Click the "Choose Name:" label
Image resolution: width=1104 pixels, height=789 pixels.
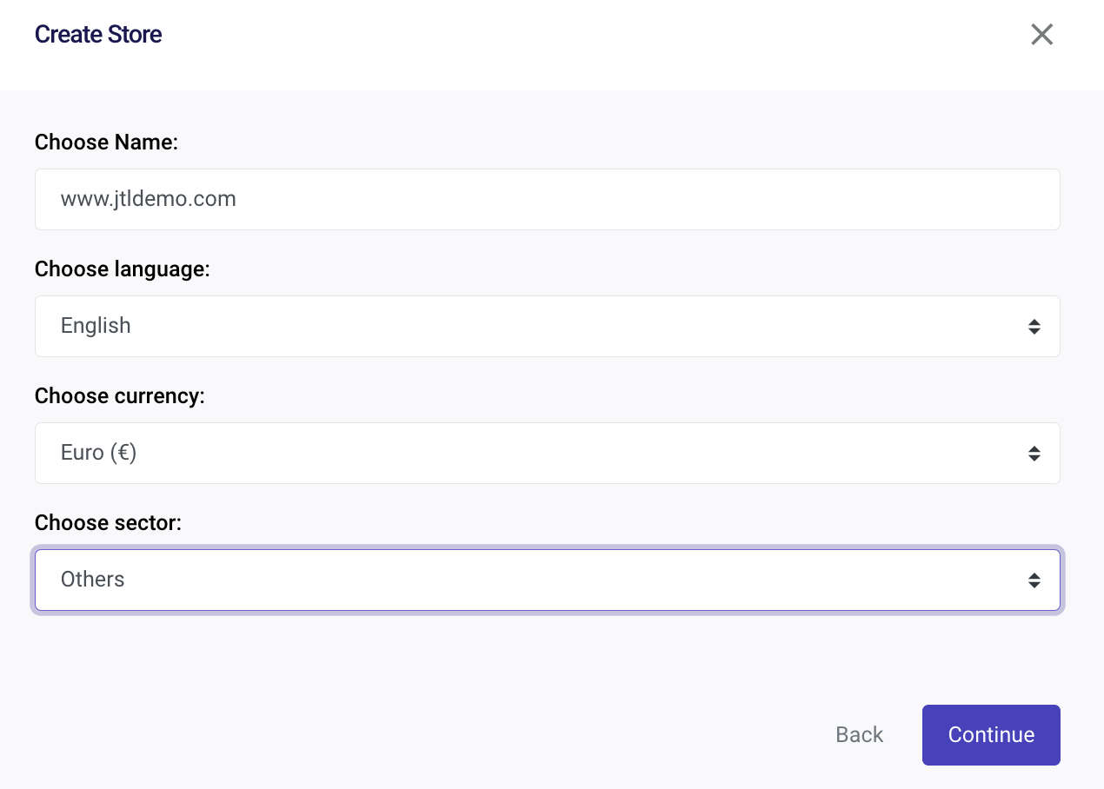[x=106, y=143]
